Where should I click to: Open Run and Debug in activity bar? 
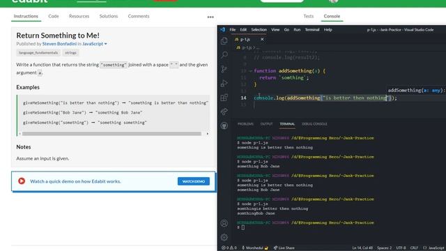pyautogui.click(x=224, y=83)
